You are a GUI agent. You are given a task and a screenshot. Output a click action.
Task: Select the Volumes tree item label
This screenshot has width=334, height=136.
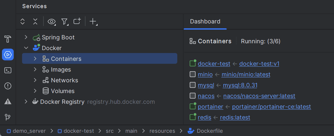coord(63,91)
